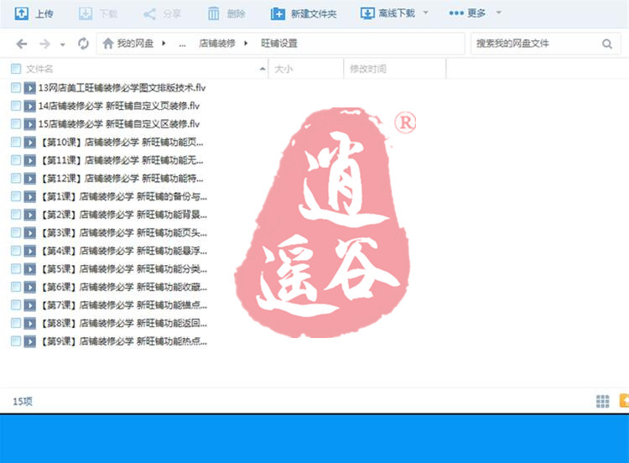
Task: Click video icon of 【第10课】 file
Action: pyautogui.click(x=29, y=142)
